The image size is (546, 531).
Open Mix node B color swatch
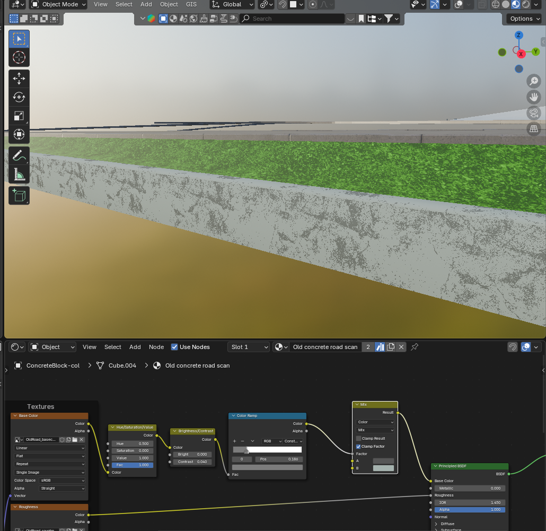pos(383,468)
